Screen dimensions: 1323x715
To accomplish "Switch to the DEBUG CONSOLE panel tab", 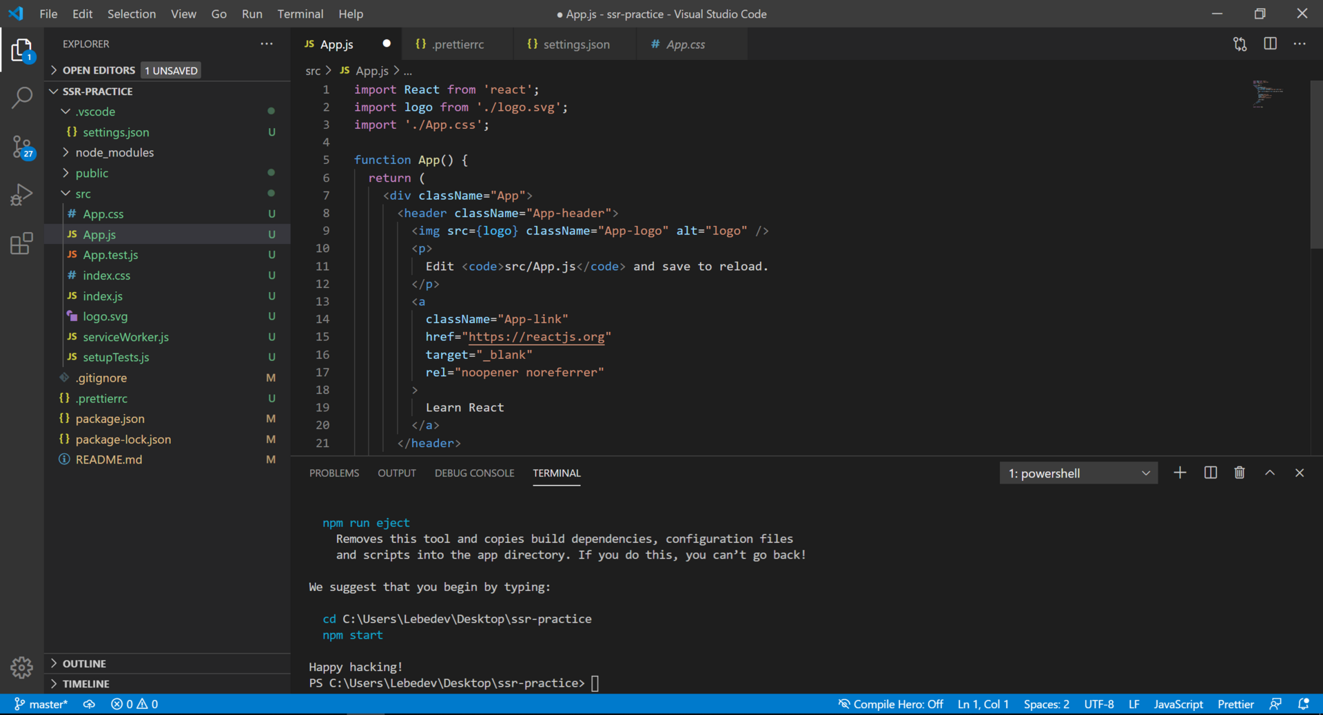I will tap(475, 473).
